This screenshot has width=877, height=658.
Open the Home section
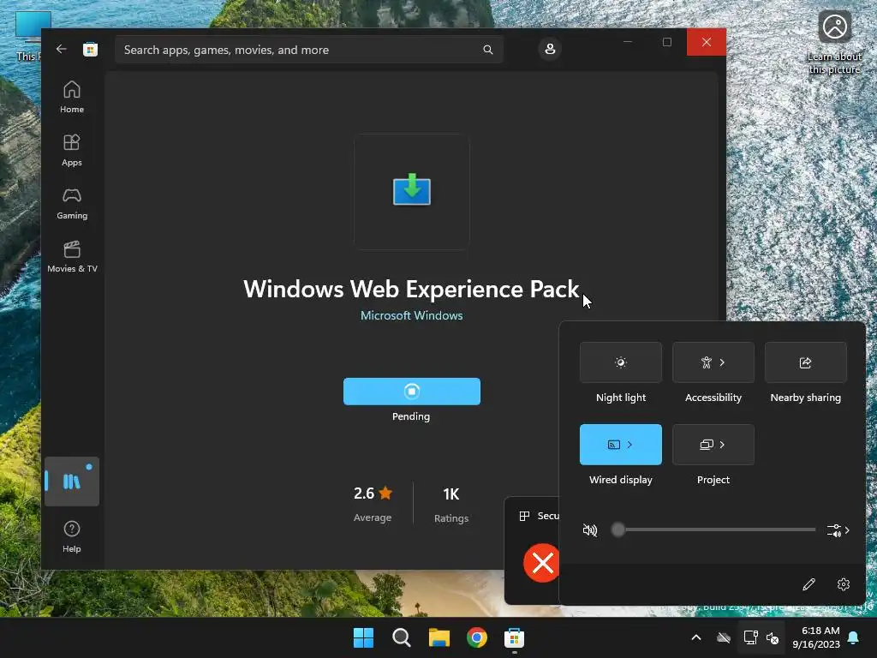point(72,97)
